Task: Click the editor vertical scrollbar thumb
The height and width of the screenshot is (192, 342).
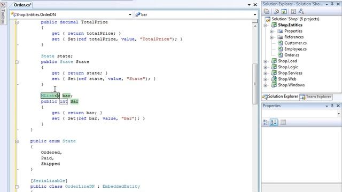Action: coord(255,84)
